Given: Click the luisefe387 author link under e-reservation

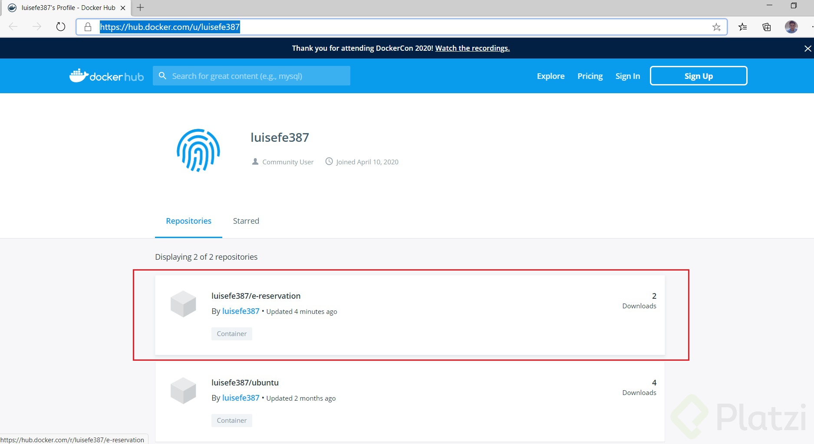Looking at the screenshot, I should (241, 311).
